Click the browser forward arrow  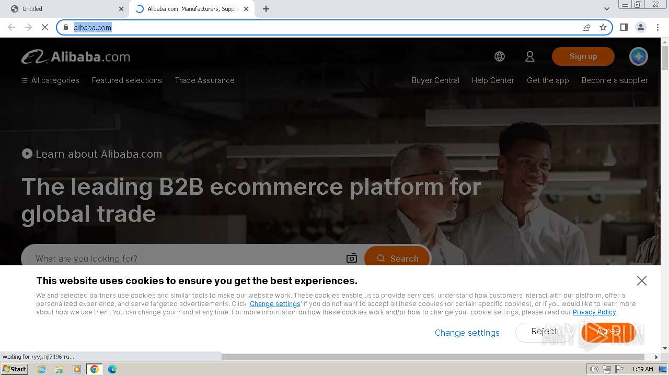point(28,27)
